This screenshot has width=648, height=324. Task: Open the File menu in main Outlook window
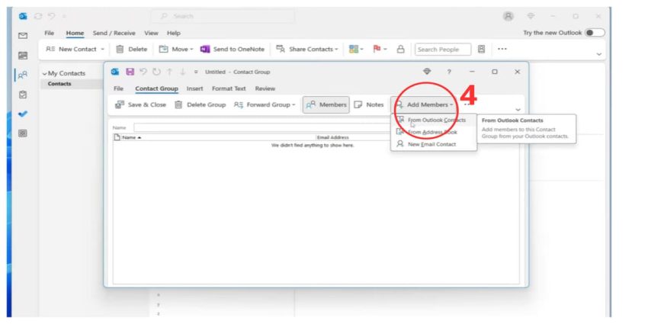(50, 33)
